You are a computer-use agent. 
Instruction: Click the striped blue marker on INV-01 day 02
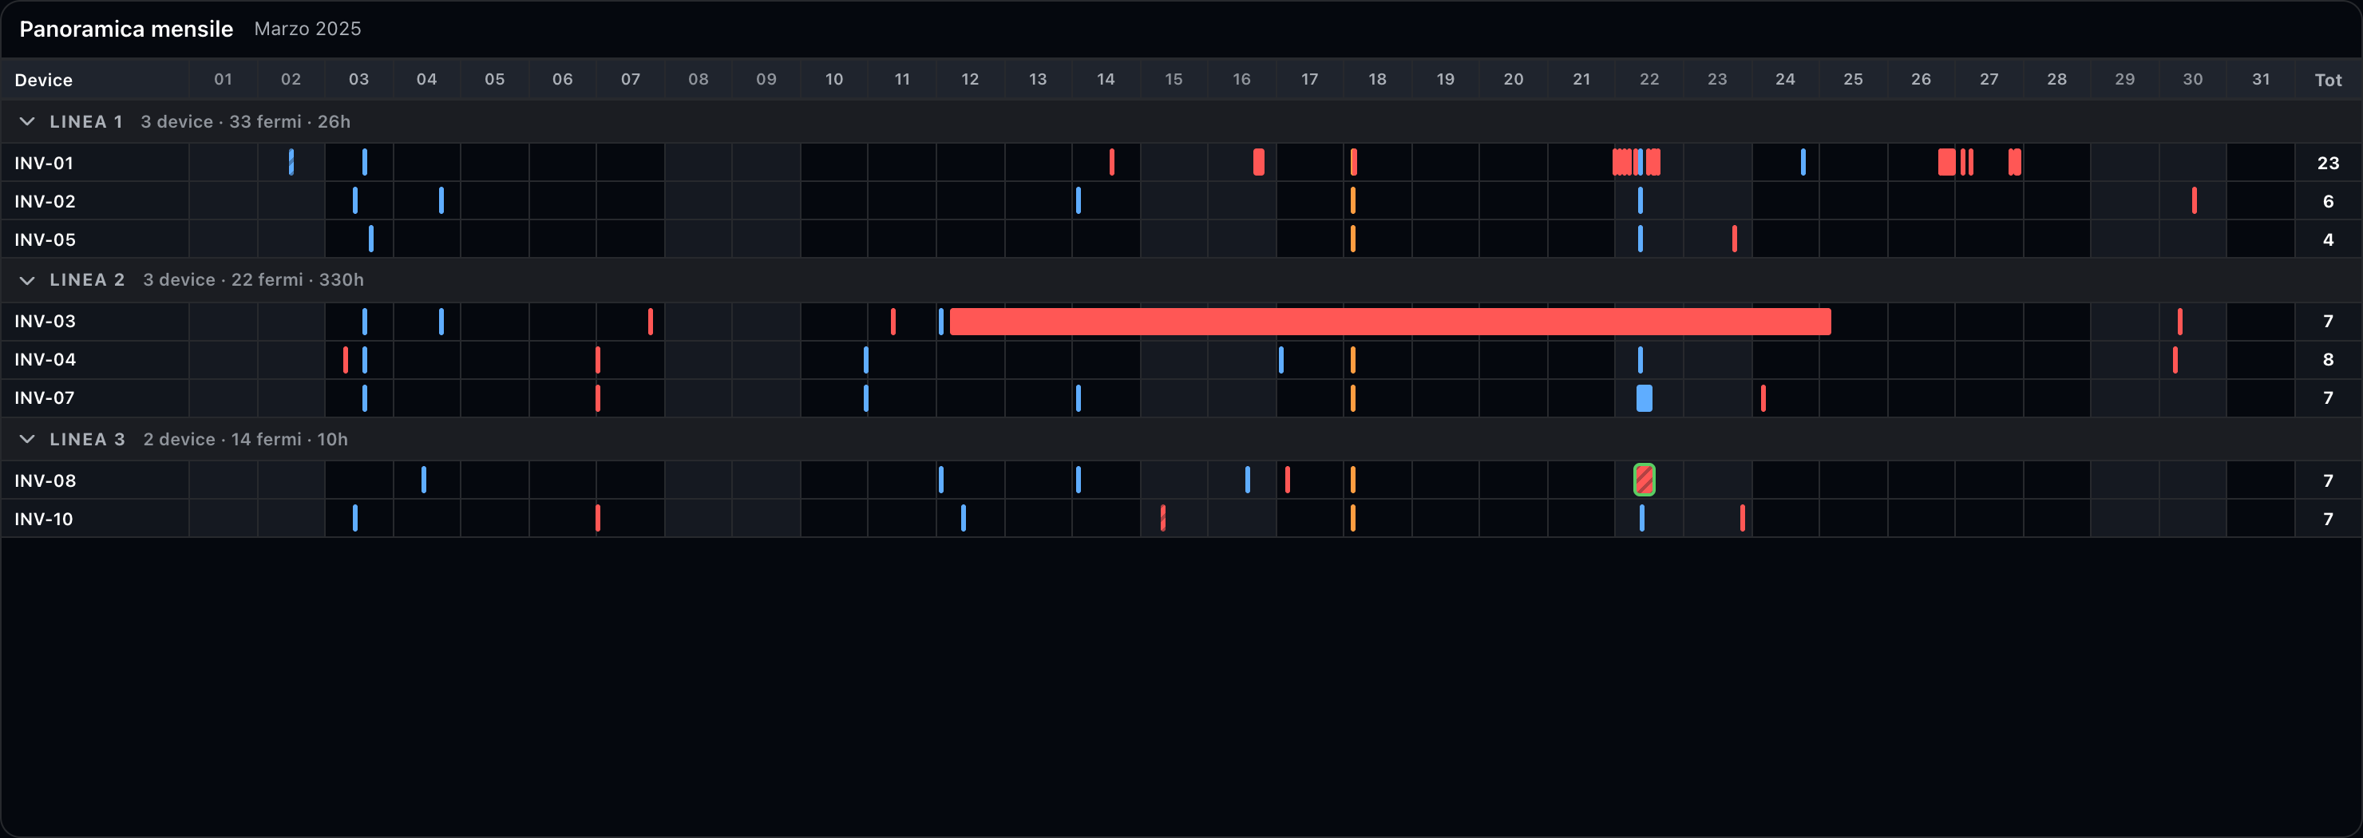click(x=291, y=162)
